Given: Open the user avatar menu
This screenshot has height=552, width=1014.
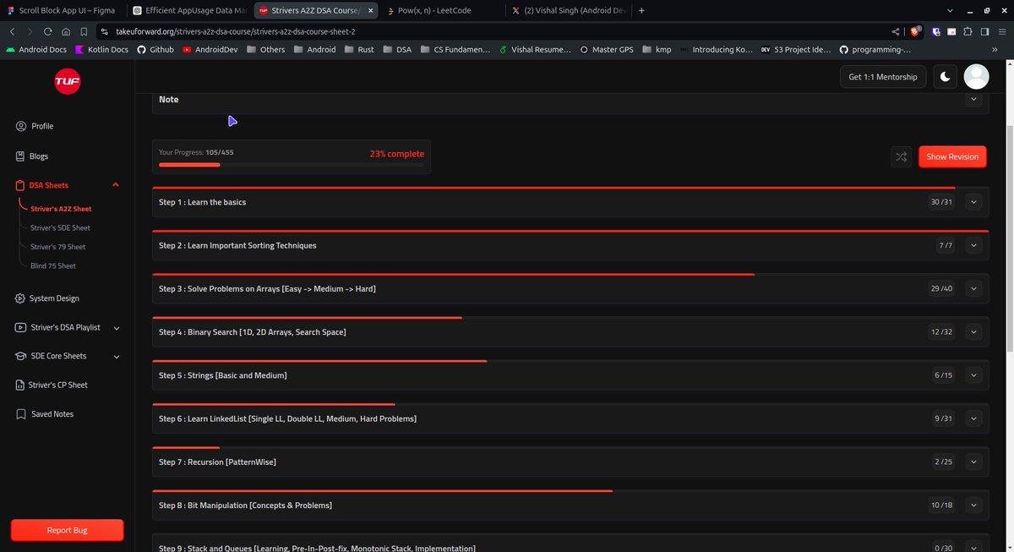Looking at the screenshot, I should (977, 77).
